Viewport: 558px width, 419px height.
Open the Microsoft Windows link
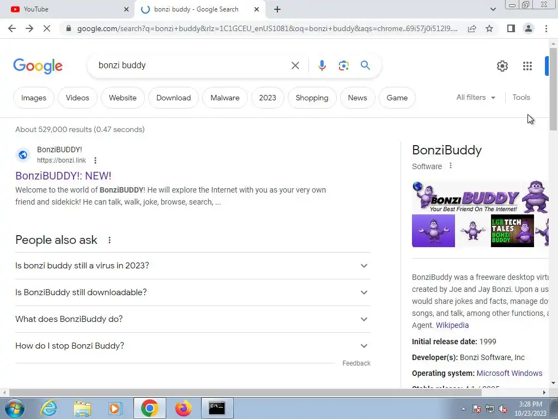(x=510, y=373)
